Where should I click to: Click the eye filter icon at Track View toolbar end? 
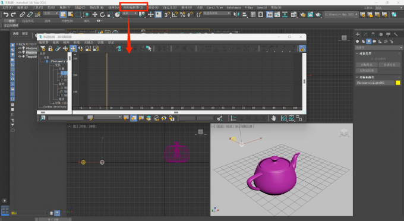(302, 49)
